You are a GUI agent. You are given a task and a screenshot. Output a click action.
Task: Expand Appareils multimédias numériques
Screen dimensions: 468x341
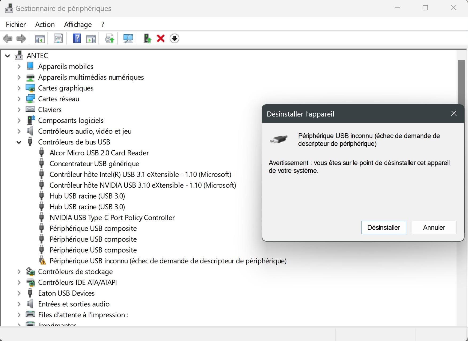[19, 77]
